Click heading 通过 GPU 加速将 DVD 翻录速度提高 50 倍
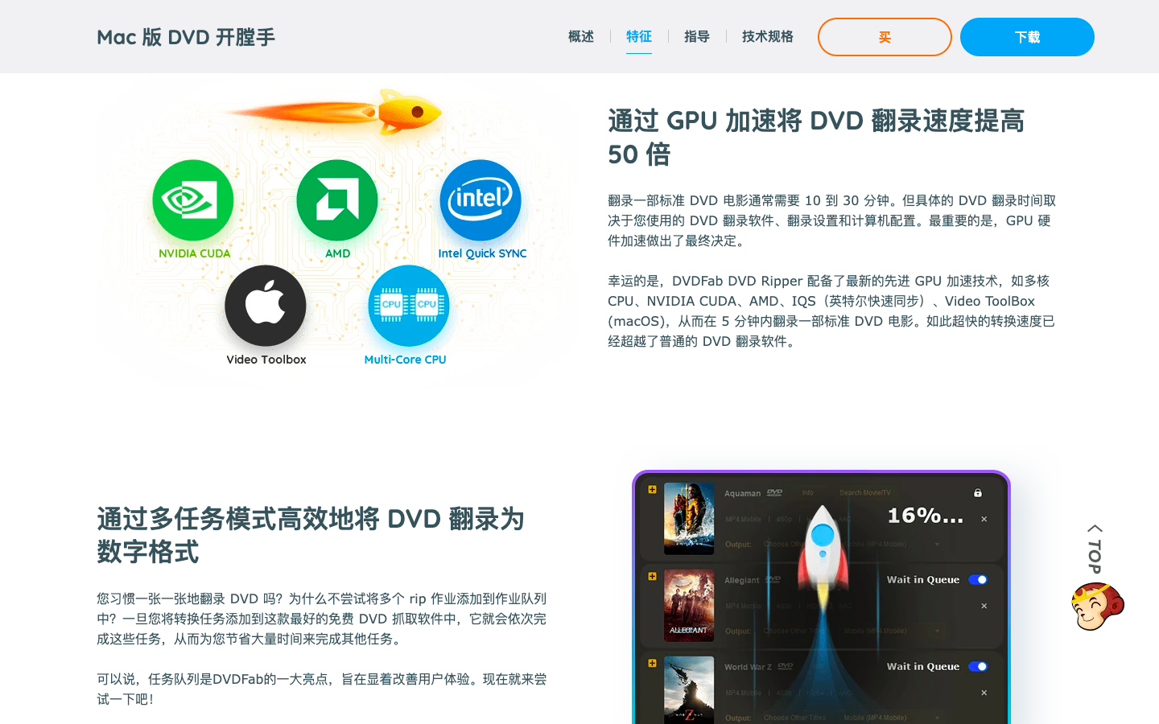Image resolution: width=1159 pixels, height=724 pixels. pos(816,138)
